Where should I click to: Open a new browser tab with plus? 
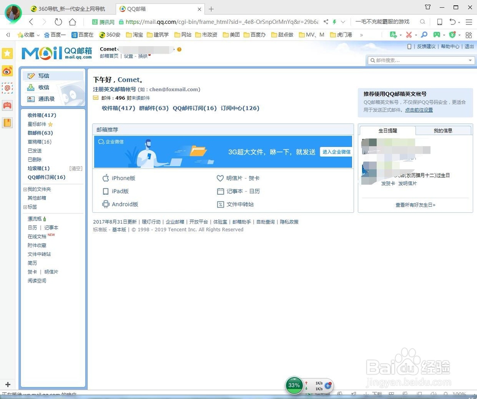[x=211, y=9]
